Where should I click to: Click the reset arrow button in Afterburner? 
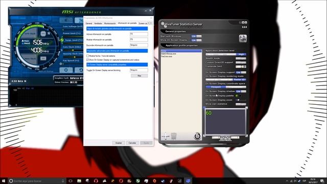(x=80, y=70)
